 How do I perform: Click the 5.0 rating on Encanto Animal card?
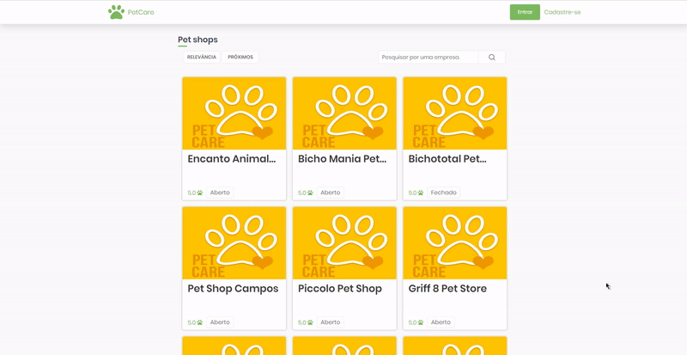pyautogui.click(x=192, y=193)
